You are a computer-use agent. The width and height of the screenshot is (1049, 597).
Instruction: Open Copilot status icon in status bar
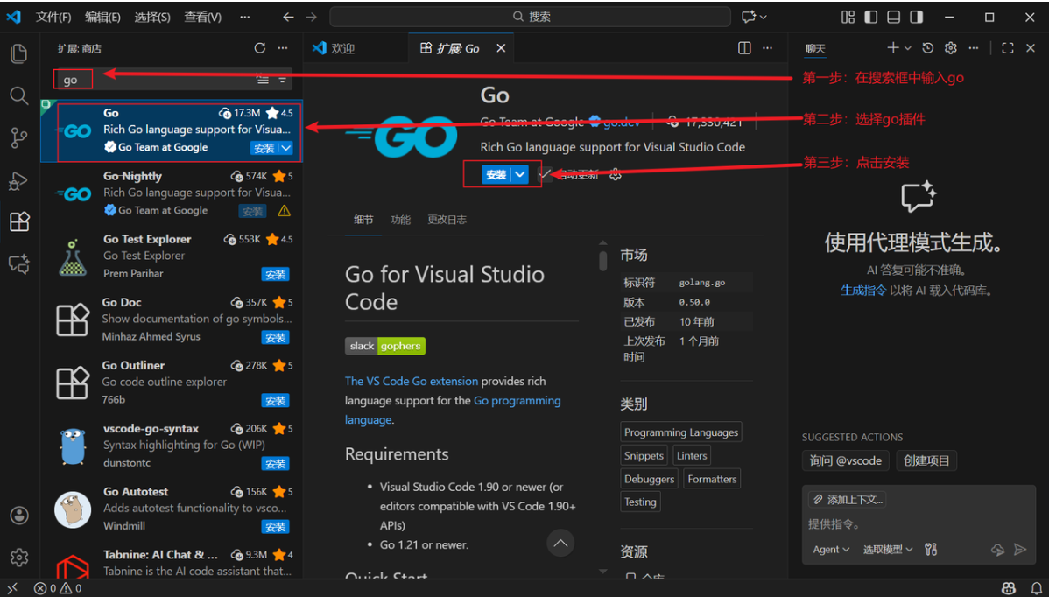click(1009, 588)
